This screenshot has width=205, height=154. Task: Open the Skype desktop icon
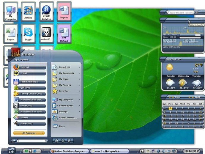pyautogui.click(x=28, y=34)
